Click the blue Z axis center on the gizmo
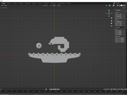 [109, 13]
